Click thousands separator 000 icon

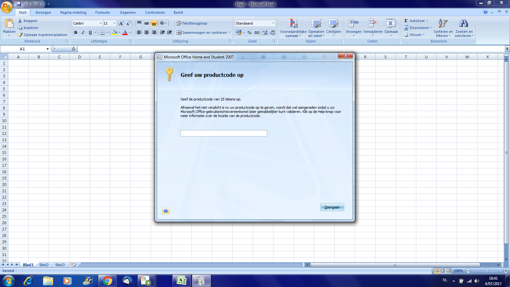pos(257,33)
